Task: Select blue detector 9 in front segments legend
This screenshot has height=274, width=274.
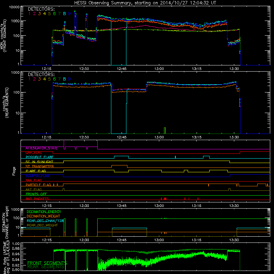Action: (x=70, y=14)
